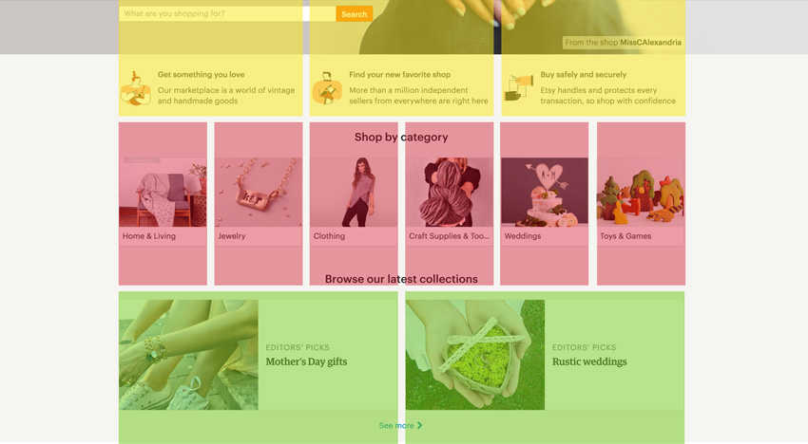Viewport: 808px width, 444px height.
Task: Click the hands exchanging illustration icon
Action: click(x=518, y=87)
